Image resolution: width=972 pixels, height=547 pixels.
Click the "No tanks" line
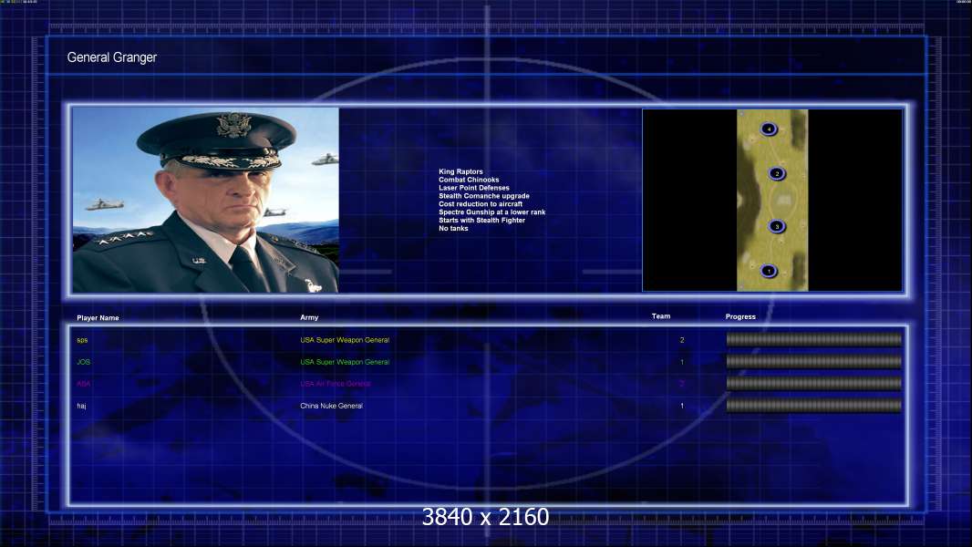click(x=454, y=228)
